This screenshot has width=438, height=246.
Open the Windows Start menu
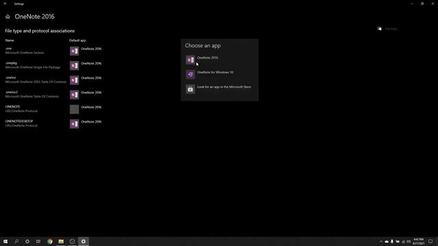(x=5, y=241)
